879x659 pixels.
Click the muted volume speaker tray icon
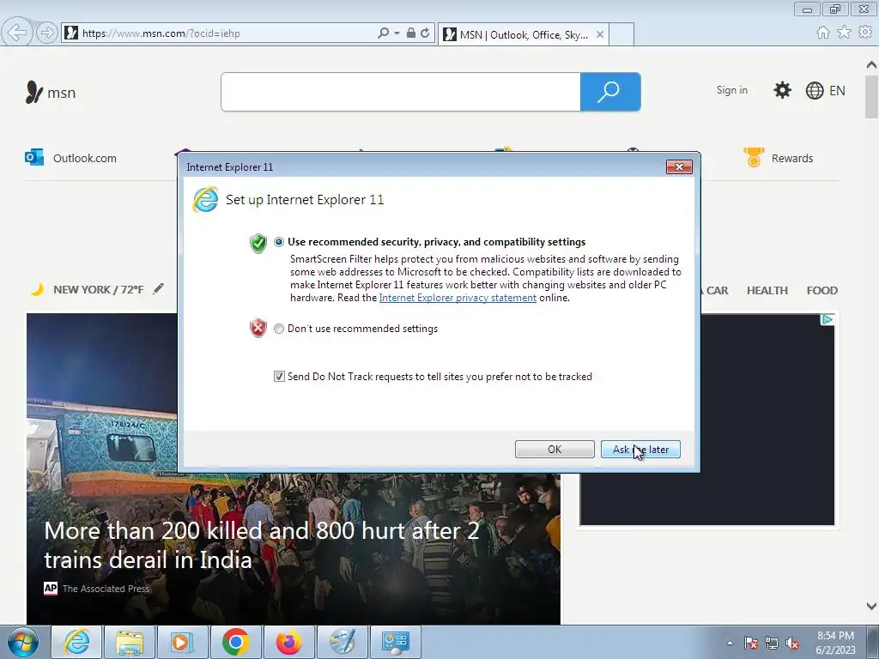792,643
